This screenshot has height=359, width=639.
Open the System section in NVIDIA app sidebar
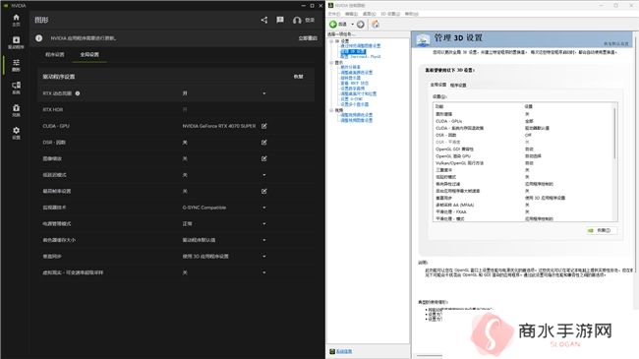pos(16,88)
